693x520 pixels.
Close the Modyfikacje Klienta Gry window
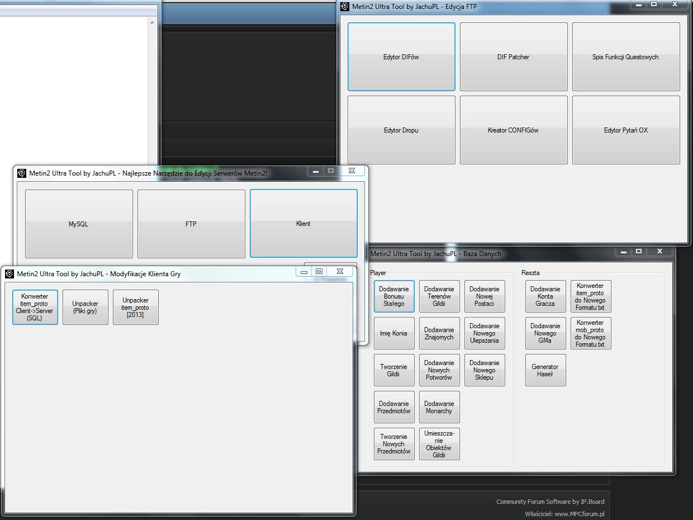click(x=340, y=271)
